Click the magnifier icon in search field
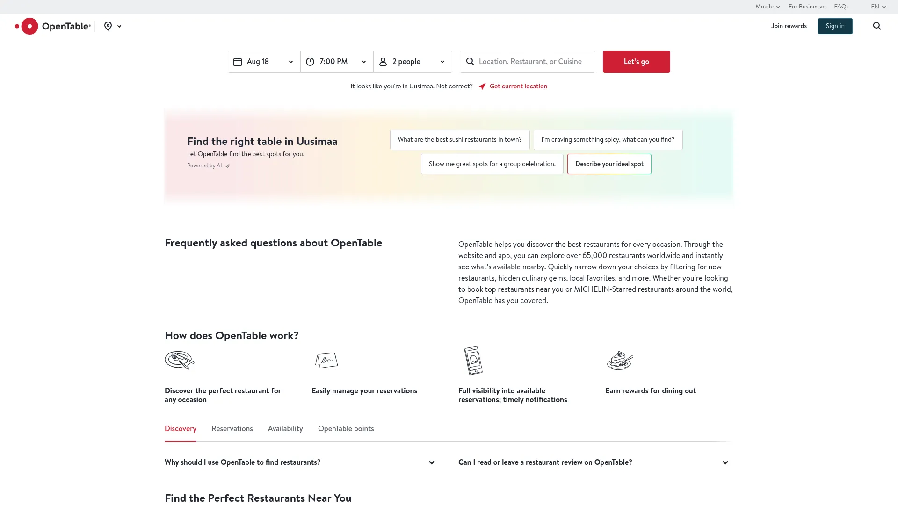The width and height of the screenshot is (898, 505). pyautogui.click(x=470, y=62)
